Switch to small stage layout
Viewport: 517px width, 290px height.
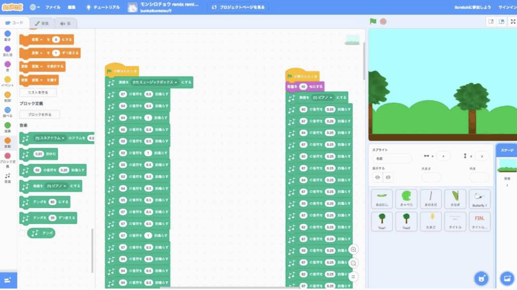click(x=490, y=22)
